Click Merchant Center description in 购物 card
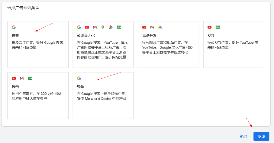Viewport: 274px width, 143px height. (x=102, y=96)
